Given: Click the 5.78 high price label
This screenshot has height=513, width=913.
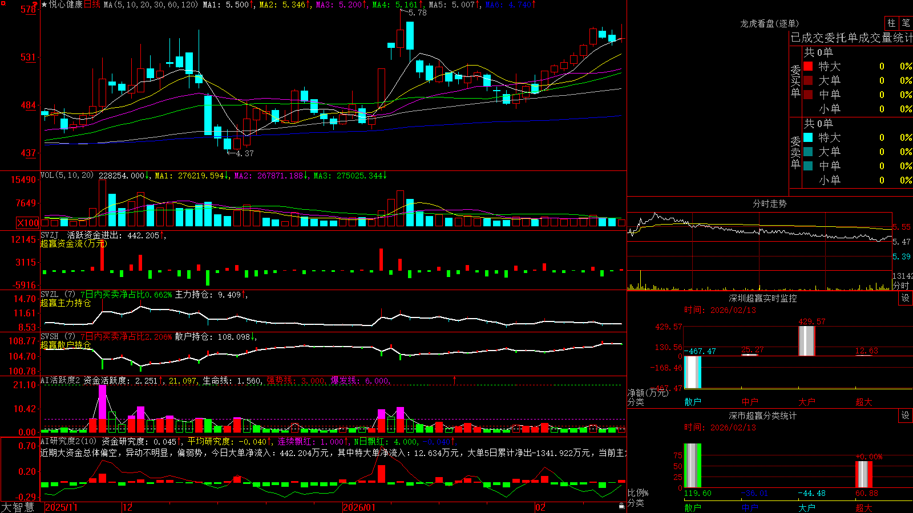Looking at the screenshot, I should pos(417,13).
